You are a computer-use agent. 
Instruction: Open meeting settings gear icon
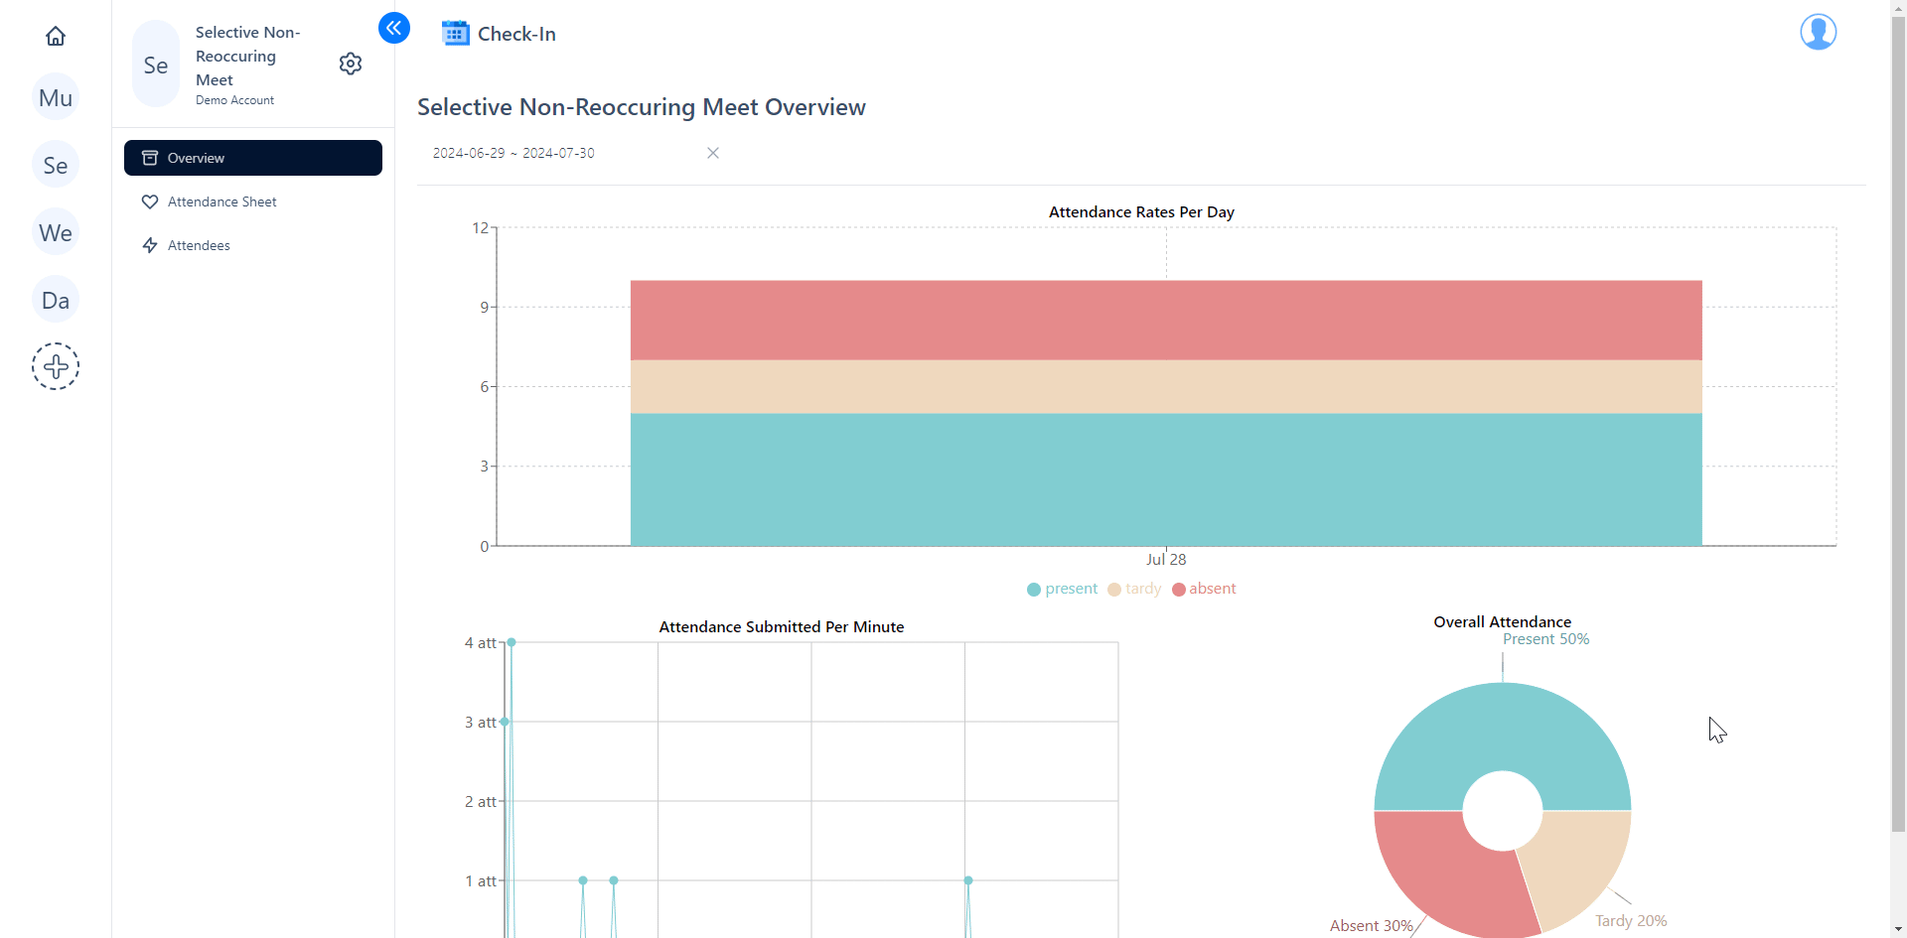[x=351, y=64]
